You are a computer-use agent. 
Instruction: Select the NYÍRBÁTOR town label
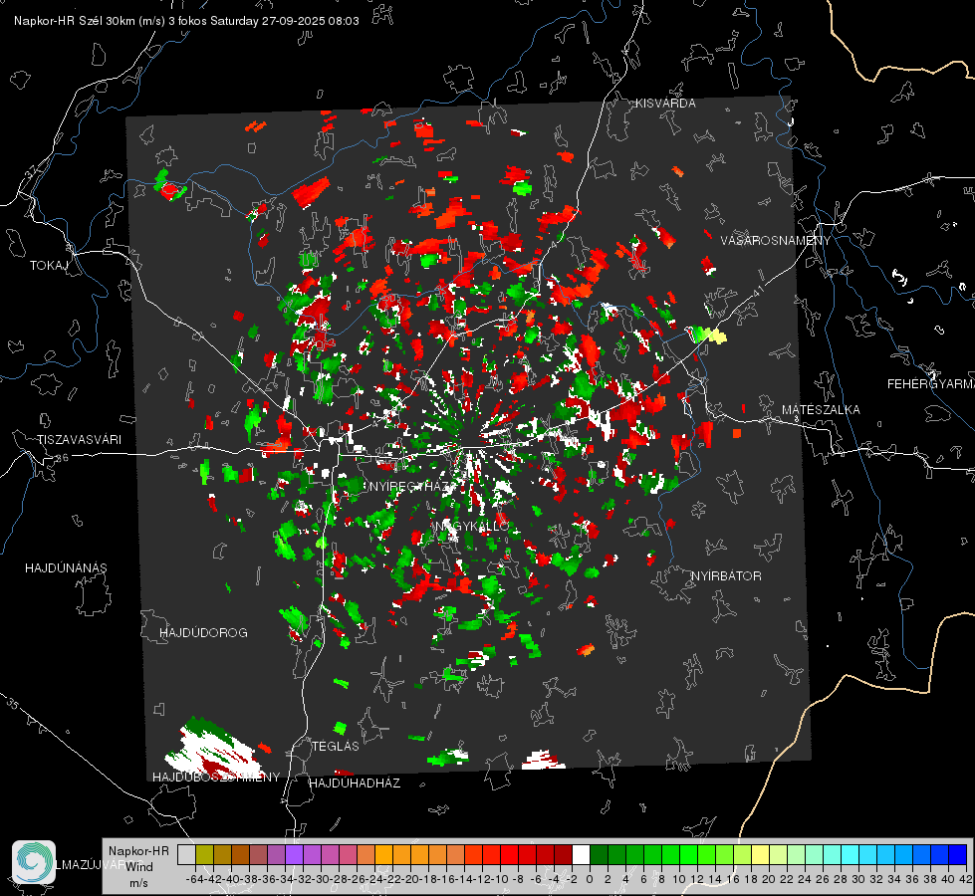pos(726,576)
